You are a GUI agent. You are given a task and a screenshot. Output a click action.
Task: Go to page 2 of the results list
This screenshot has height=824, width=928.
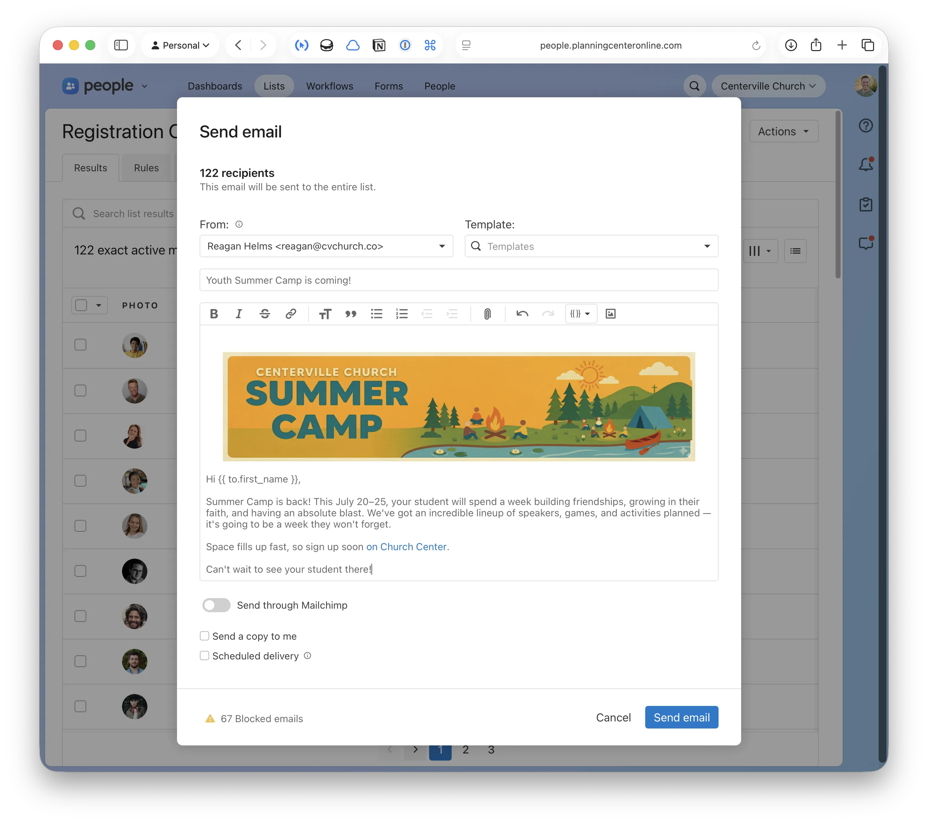click(x=465, y=750)
